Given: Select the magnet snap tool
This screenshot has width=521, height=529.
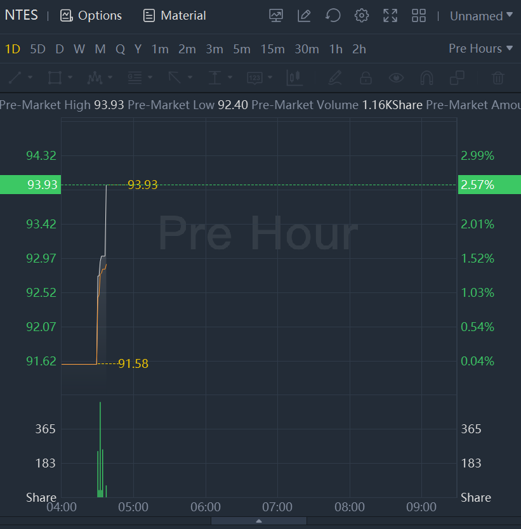Looking at the screenshot, I should click(427, 78).
